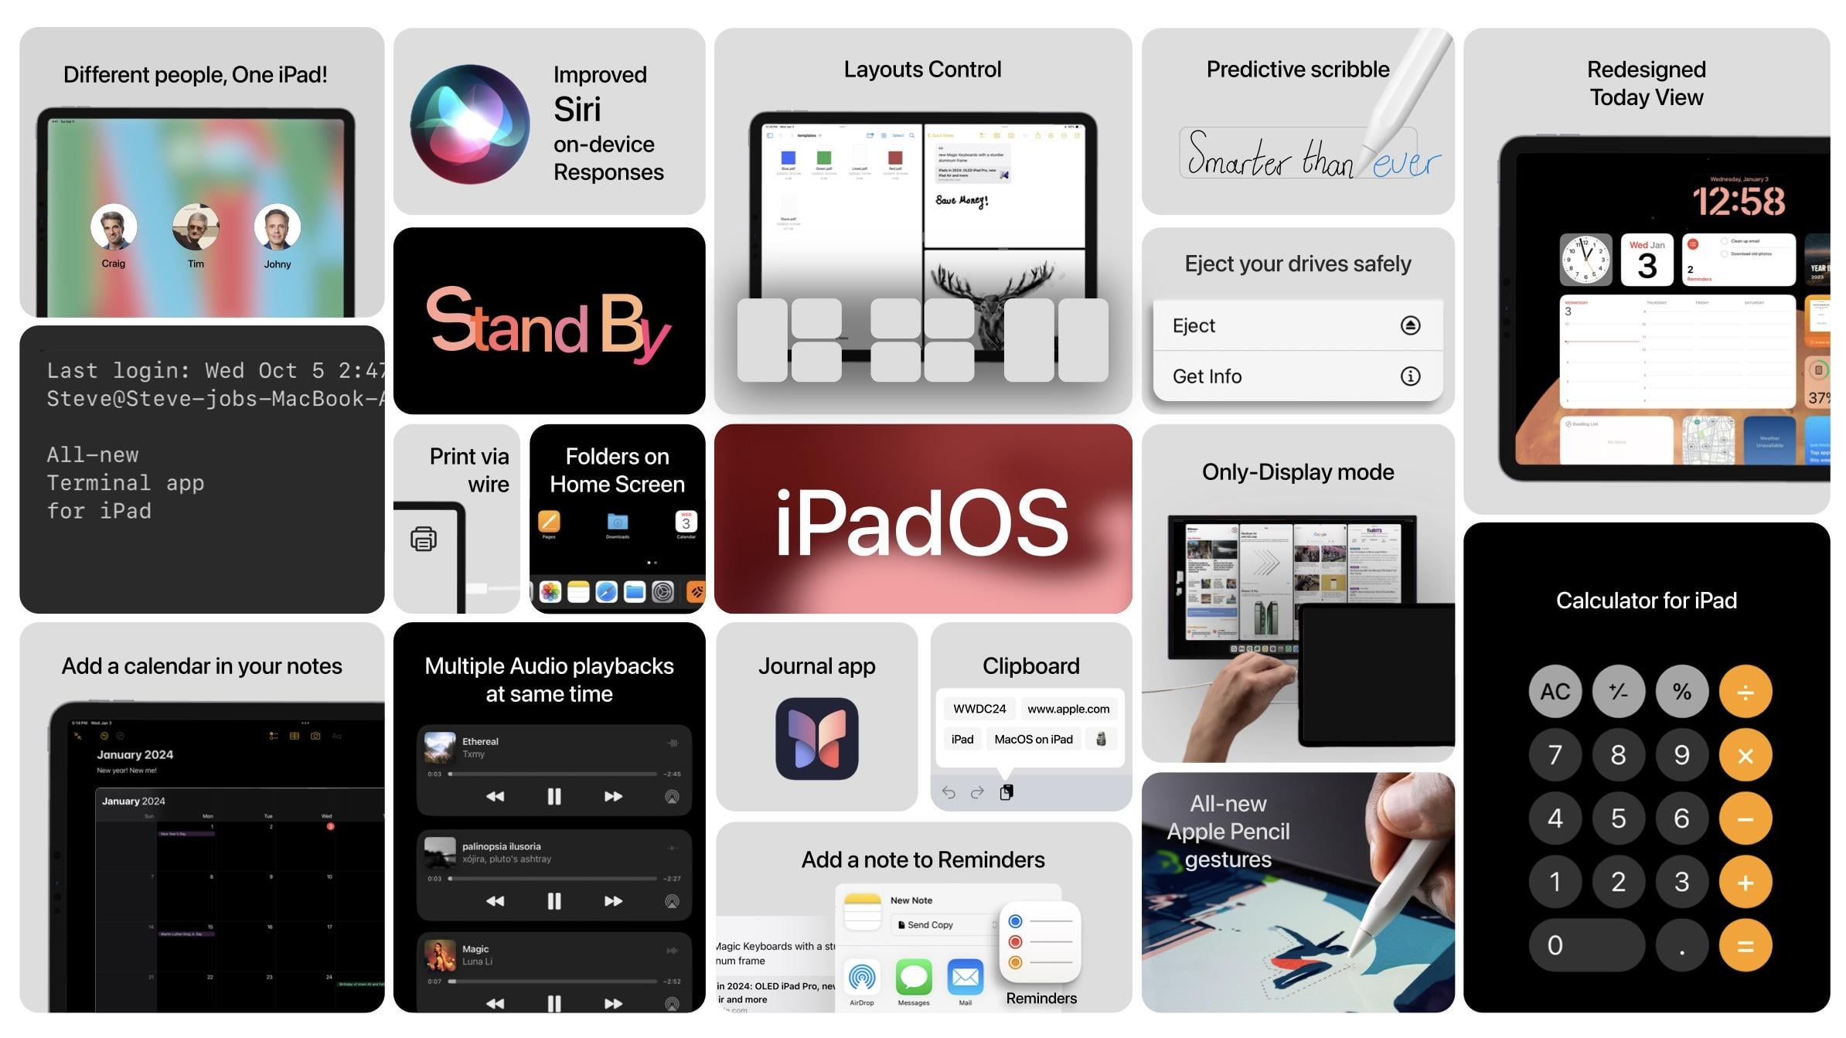The image size is (1846, 1038).
Task: Click Add a note to Reminders
Action: (921, 859)
